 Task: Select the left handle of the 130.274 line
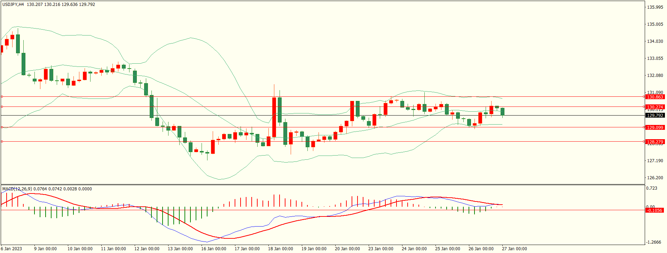[x=2, y=107]
